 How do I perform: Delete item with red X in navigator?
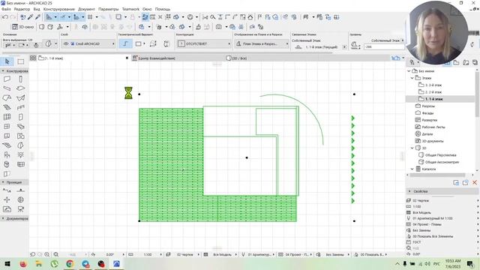click(475, 183)
